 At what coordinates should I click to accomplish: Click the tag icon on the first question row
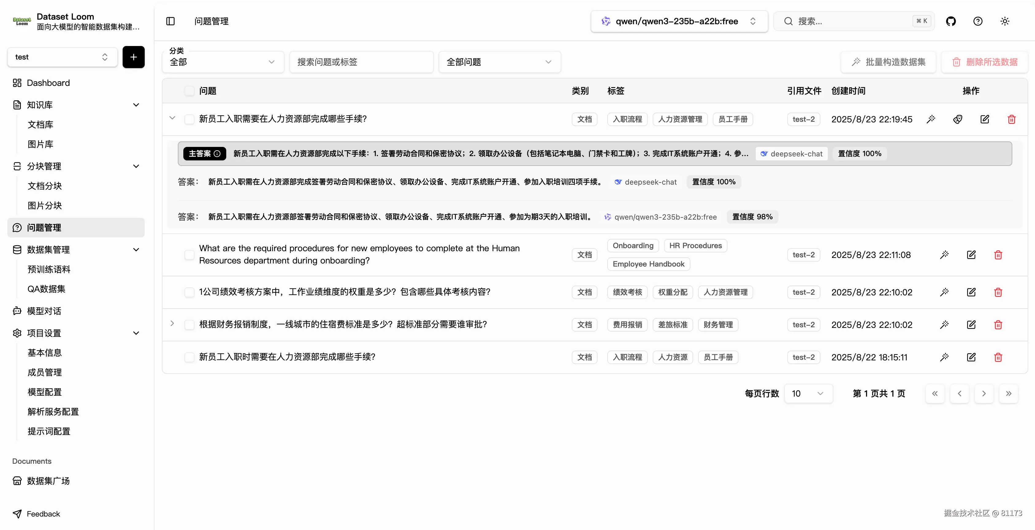[958, 119]
